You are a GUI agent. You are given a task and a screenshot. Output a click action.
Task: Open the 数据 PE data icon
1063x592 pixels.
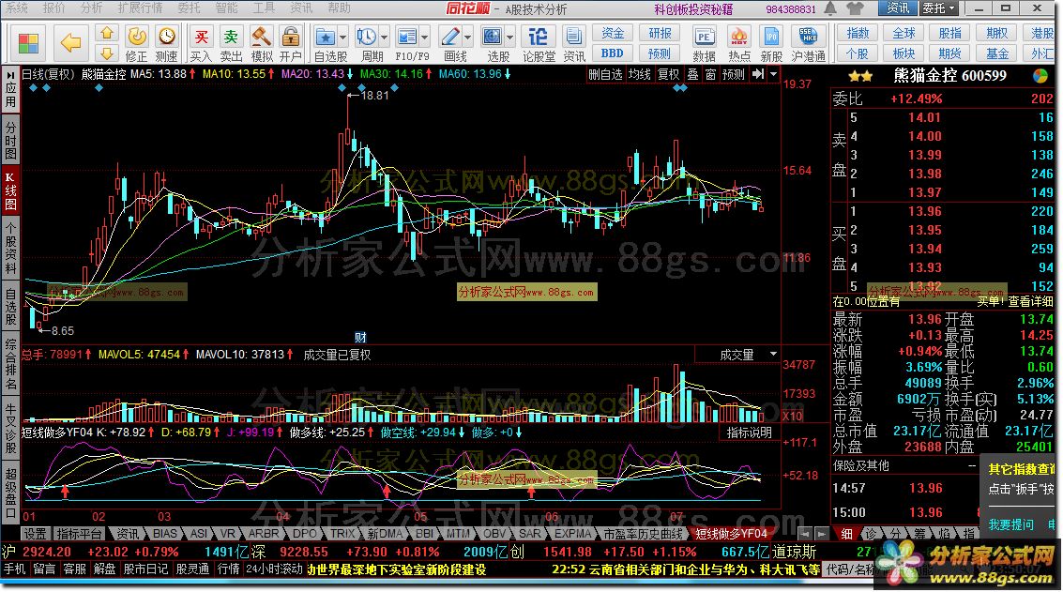click(x=705, y=43)
